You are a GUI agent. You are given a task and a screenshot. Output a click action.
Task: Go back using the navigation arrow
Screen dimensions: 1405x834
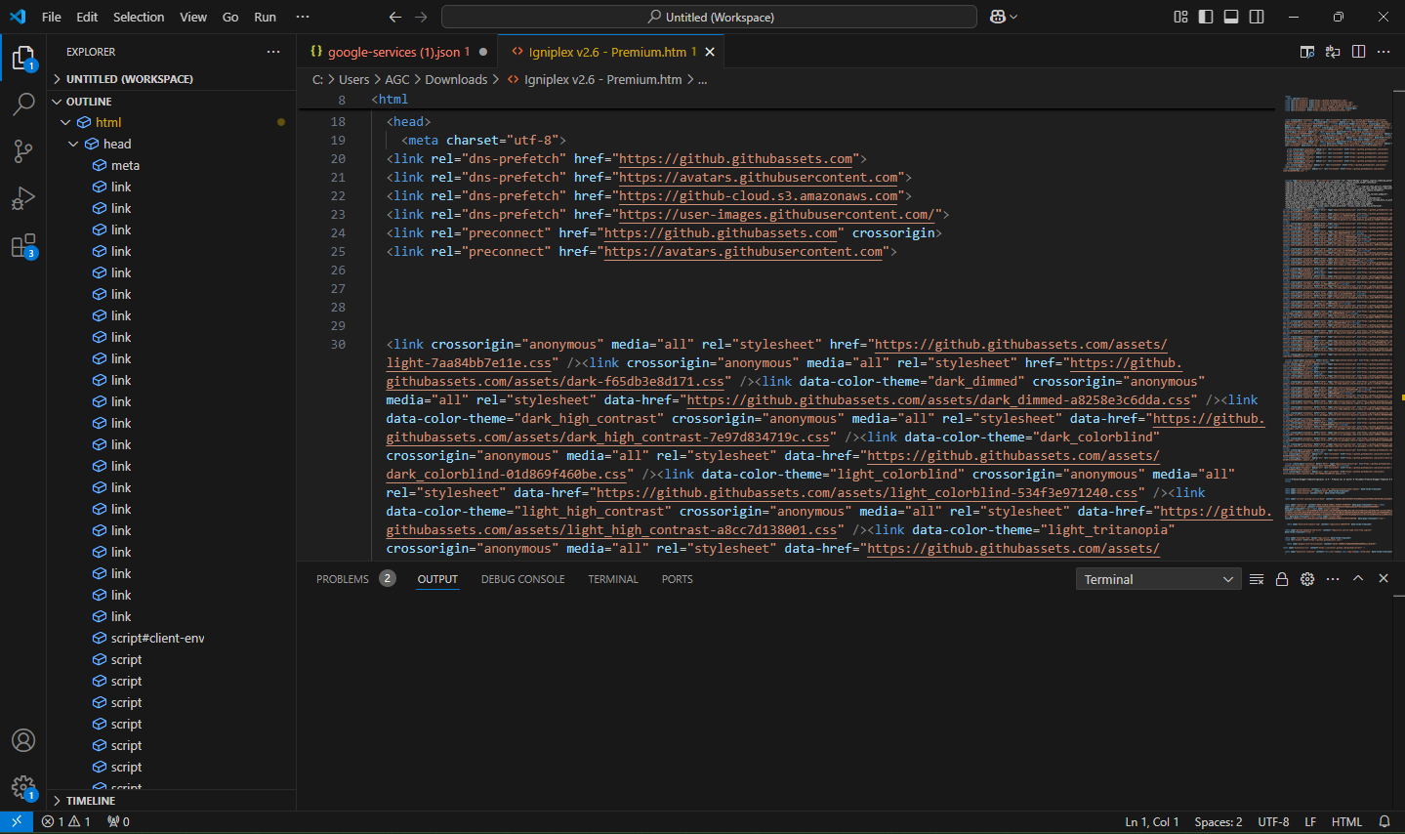395,17
